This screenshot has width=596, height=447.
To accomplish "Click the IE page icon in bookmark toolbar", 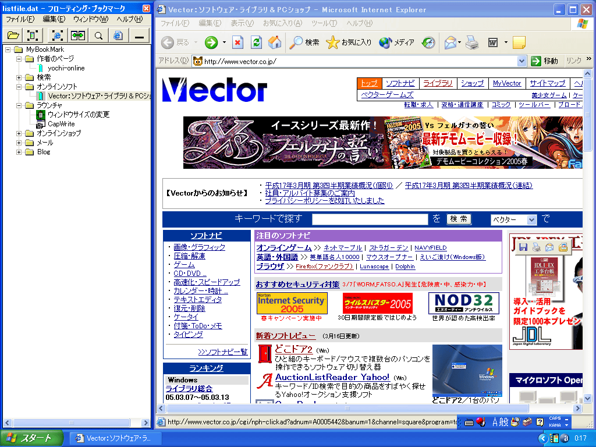I will [118, 36].
